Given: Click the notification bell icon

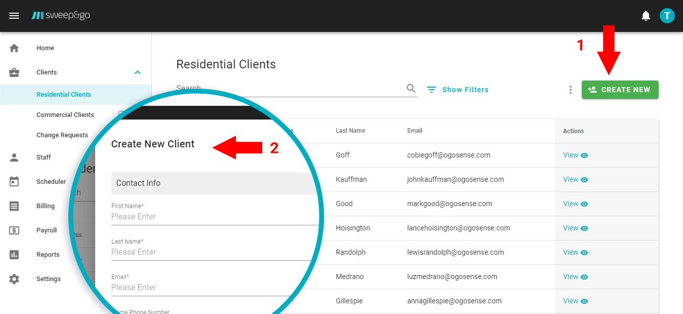Looking at the screenshot, I should 646,15.
